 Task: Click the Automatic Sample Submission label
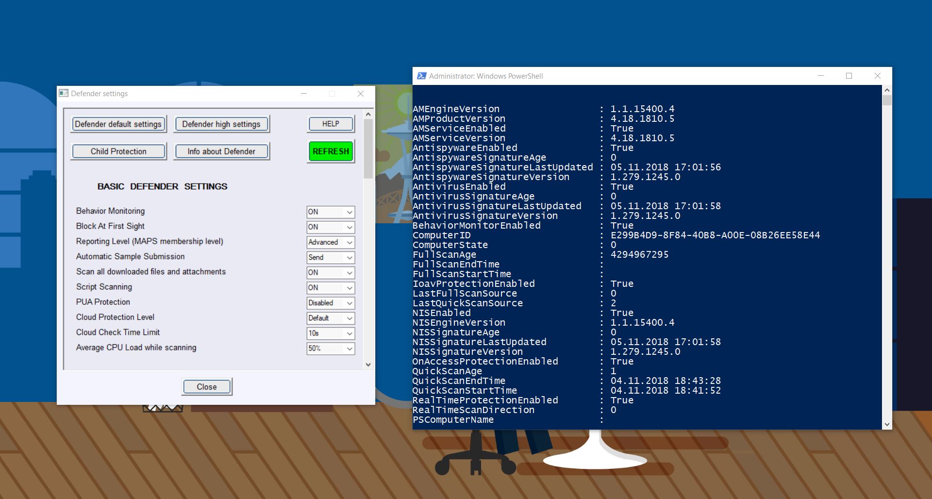coord(130,256)
